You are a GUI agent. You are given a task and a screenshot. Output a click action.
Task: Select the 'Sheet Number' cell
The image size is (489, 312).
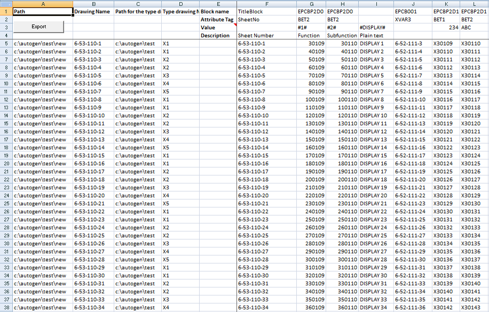266,36
